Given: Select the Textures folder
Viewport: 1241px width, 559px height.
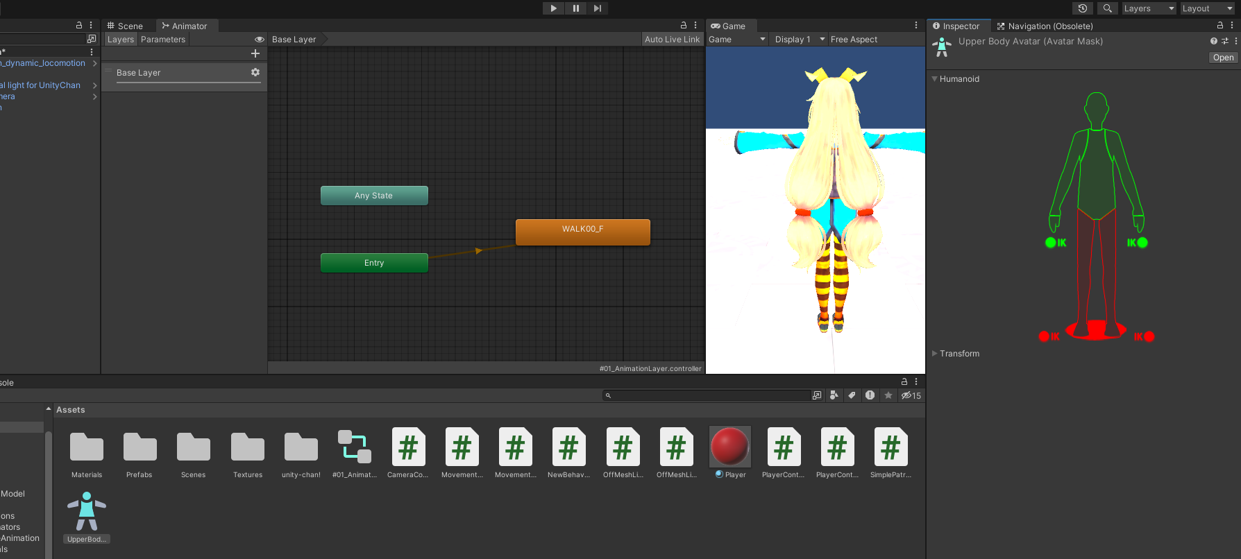Looking at the screenshot, I should 248,454.
